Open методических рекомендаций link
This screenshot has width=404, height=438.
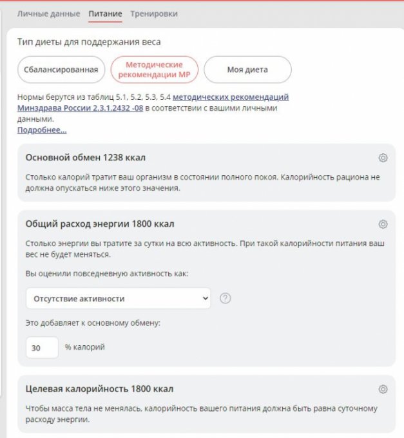point(231,97)
